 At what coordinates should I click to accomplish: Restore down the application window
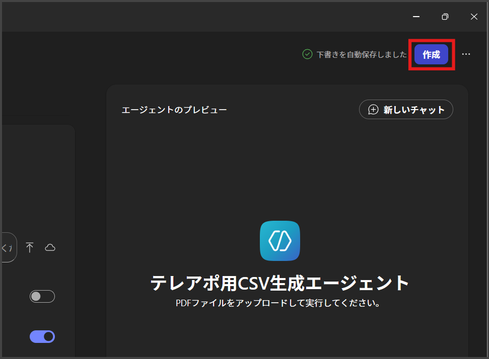(445, 17)
